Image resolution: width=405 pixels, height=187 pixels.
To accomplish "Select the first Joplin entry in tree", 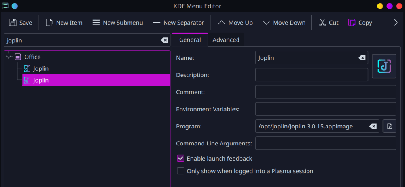I will (x=41, y=69).
